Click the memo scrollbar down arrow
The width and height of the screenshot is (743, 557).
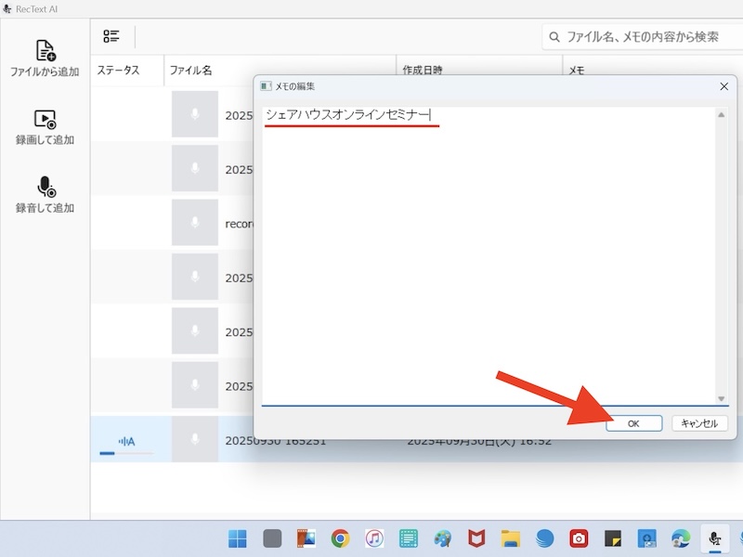click(722, 398)
